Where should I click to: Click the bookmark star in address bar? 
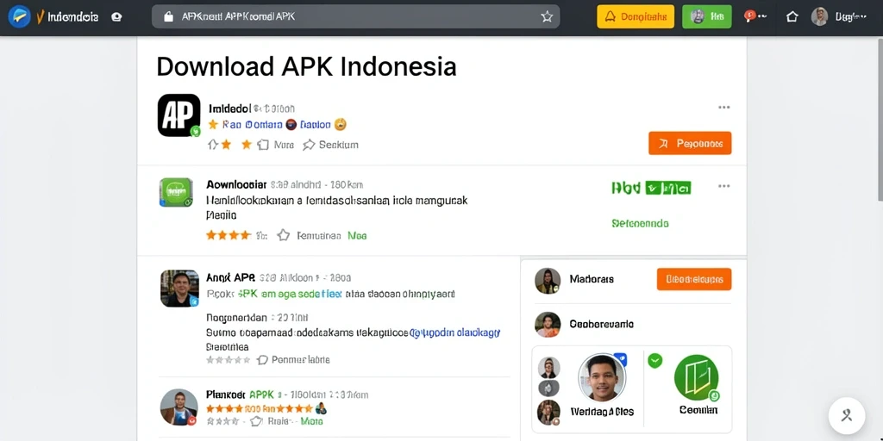click(x=547, y=17)
